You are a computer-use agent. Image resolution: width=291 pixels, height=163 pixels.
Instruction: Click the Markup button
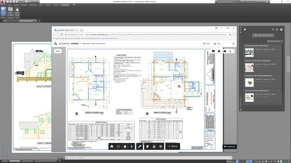coord(173,146)
